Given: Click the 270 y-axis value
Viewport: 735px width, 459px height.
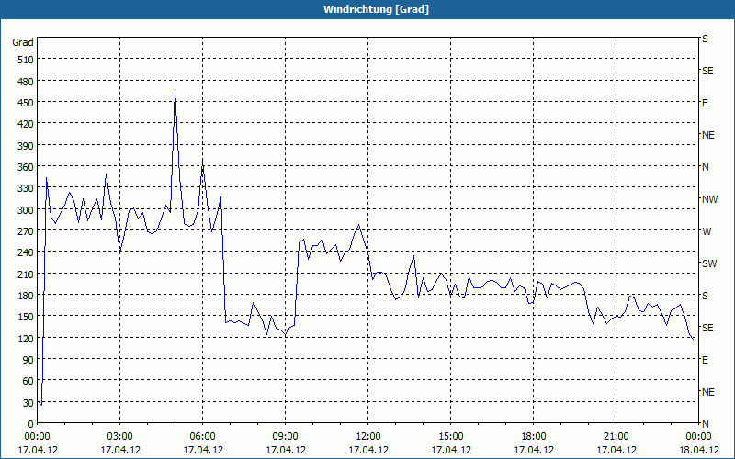Looking at the screenshot, I should point(26,231).
